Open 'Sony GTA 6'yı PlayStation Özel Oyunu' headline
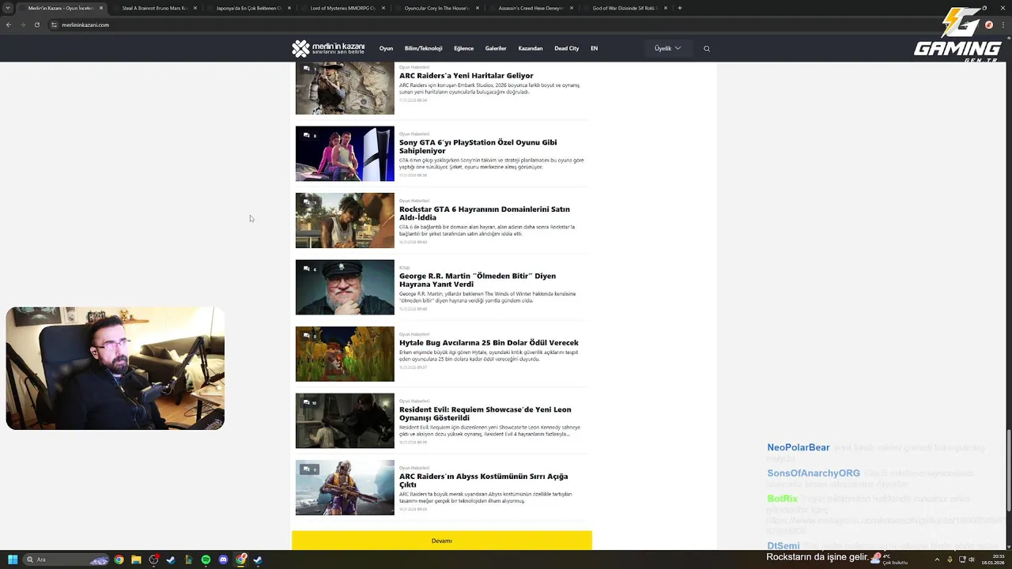1012x569 pixels. point(478,146)
